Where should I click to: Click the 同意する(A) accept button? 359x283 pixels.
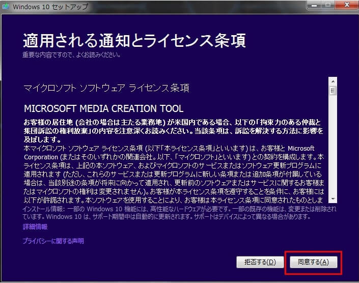pyautogui.click(x=314, y=262)
